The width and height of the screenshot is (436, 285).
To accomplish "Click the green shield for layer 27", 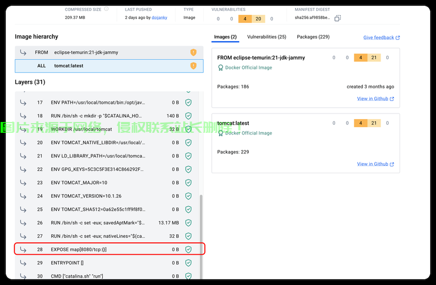I will click(188, 236).
